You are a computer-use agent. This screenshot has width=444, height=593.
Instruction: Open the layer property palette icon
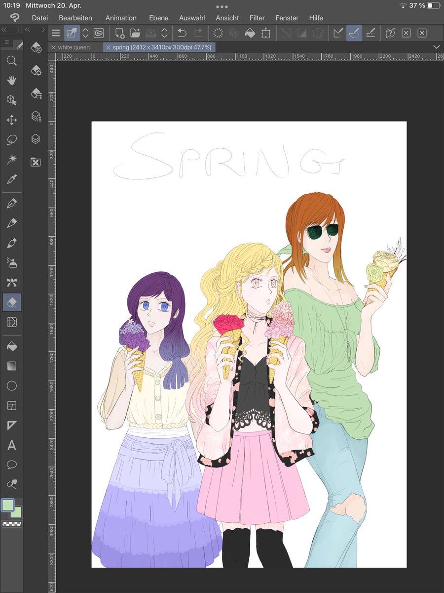(x=36, y=116)
